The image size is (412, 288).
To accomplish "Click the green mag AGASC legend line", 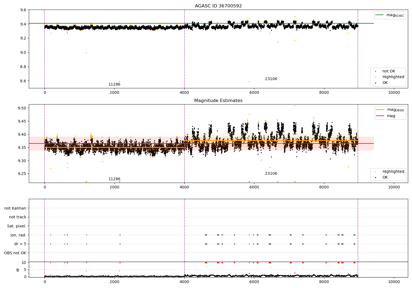I will tap(380, 15).
